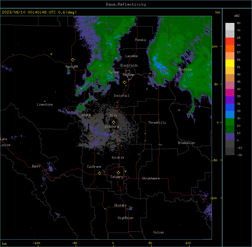Select the Stettler label

click(185, 70)
